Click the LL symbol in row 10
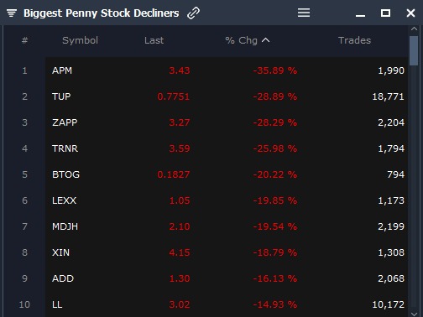Viewport: 423px width, 317px height. pos(57,304)
